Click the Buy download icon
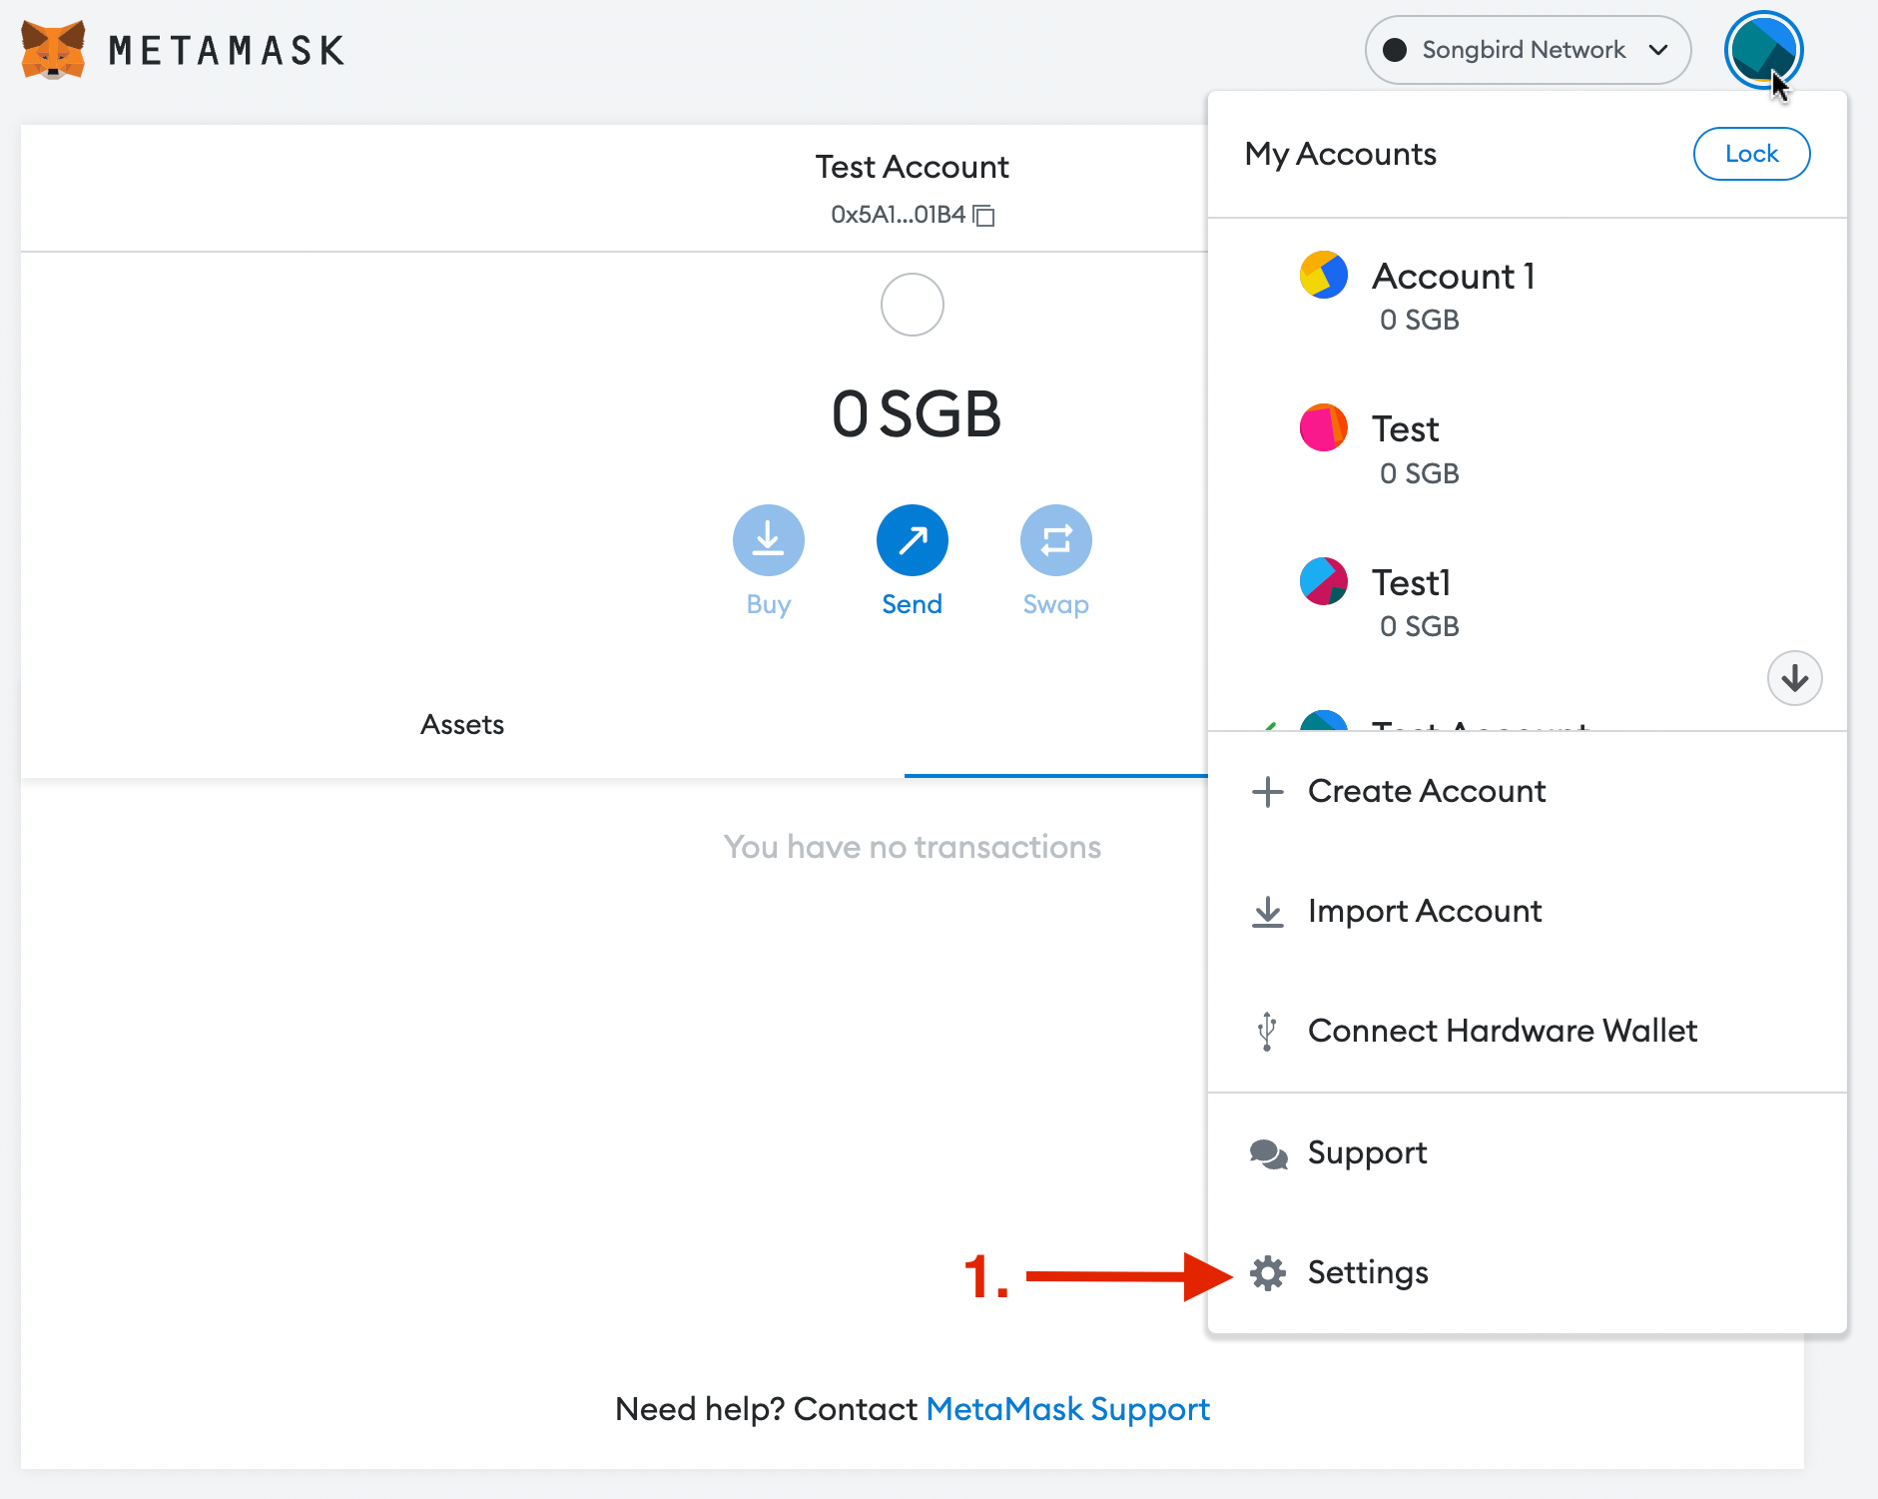The width and height of the screenshot is (1878, 1499). pyautogui.click(x=768, y=540)
